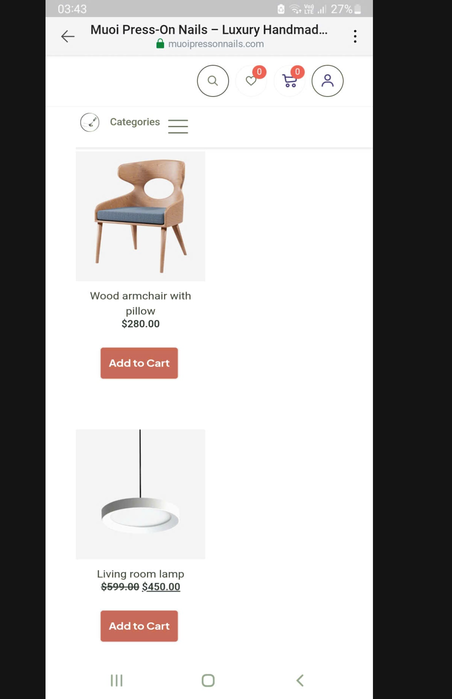Open the shopping cart icon

(x=289, y=81)
